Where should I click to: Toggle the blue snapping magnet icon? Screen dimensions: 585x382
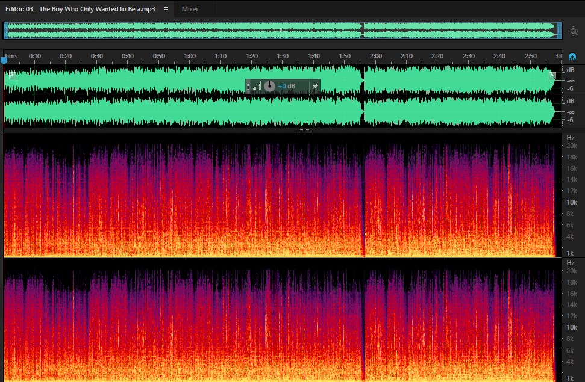(x=572, y=57)
